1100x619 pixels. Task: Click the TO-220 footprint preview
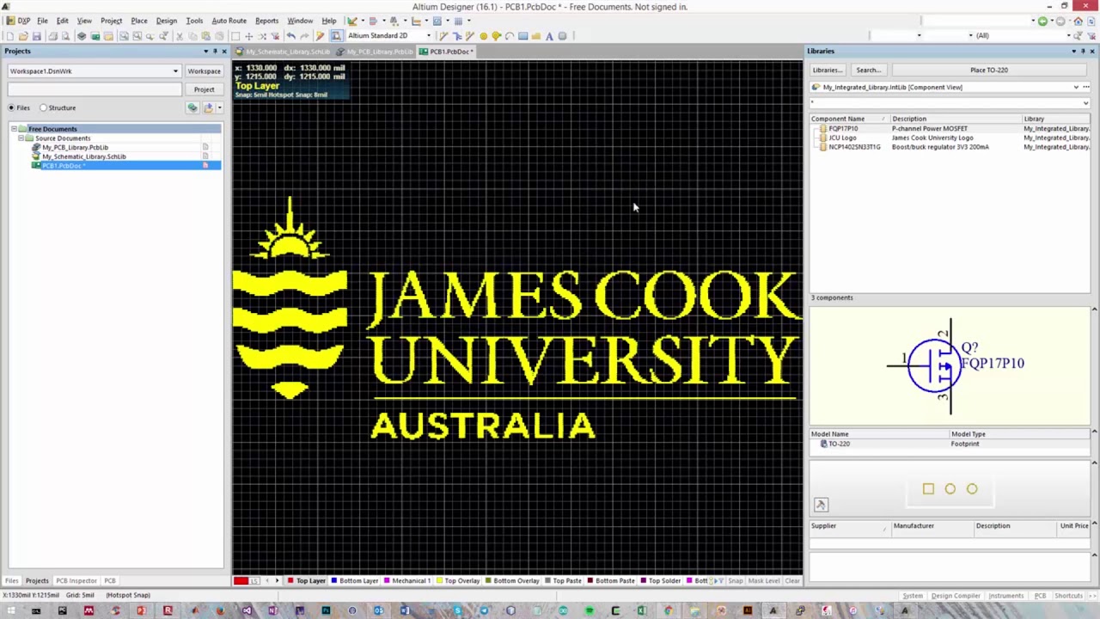click(x=950, y=489)
